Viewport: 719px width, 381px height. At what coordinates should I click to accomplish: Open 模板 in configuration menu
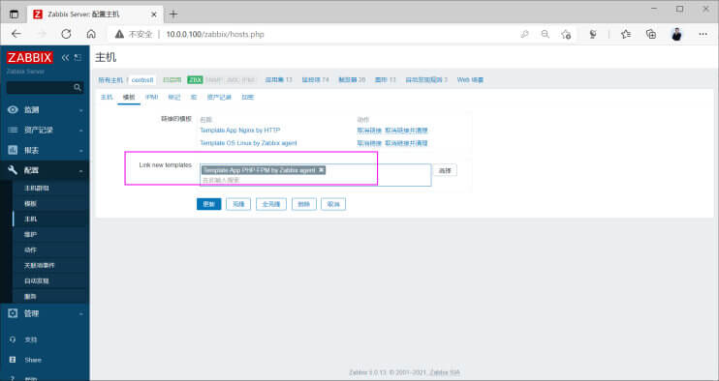(30, 203)
